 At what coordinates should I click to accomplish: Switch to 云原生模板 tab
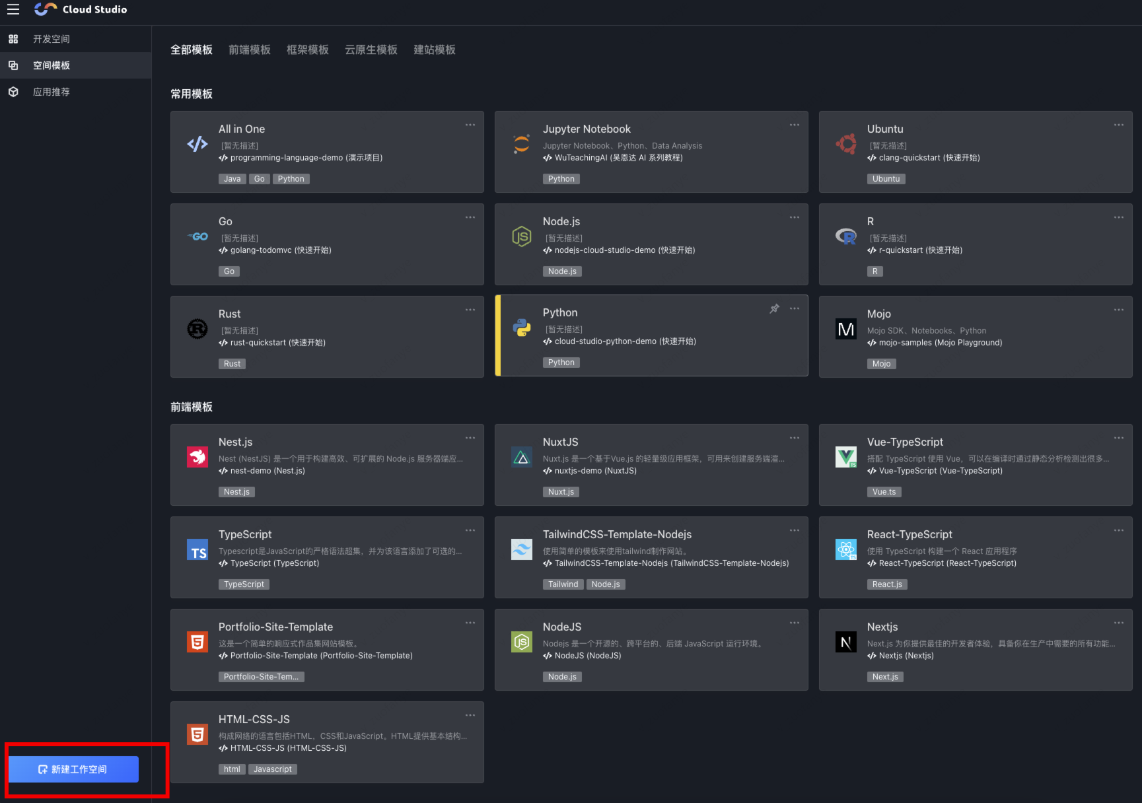pyautogui.click(x=371, y=50)
